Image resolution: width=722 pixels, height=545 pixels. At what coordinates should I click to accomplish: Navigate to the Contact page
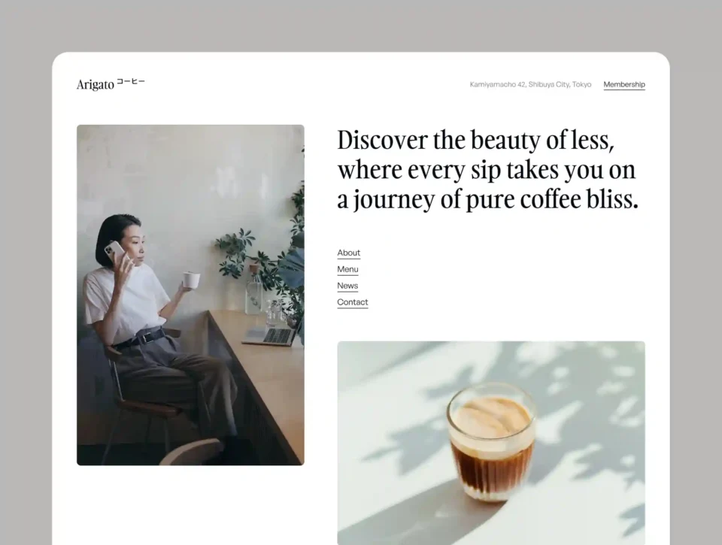click(352, 303)
